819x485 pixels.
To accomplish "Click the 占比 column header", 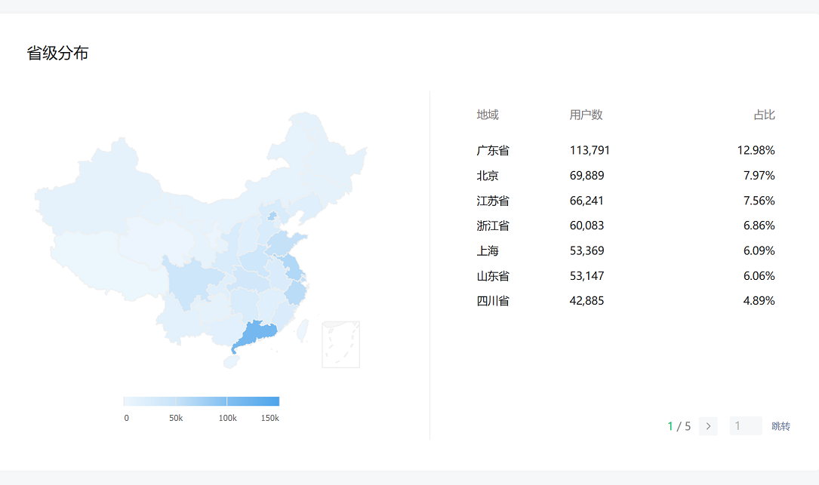I will click(764, 115).
